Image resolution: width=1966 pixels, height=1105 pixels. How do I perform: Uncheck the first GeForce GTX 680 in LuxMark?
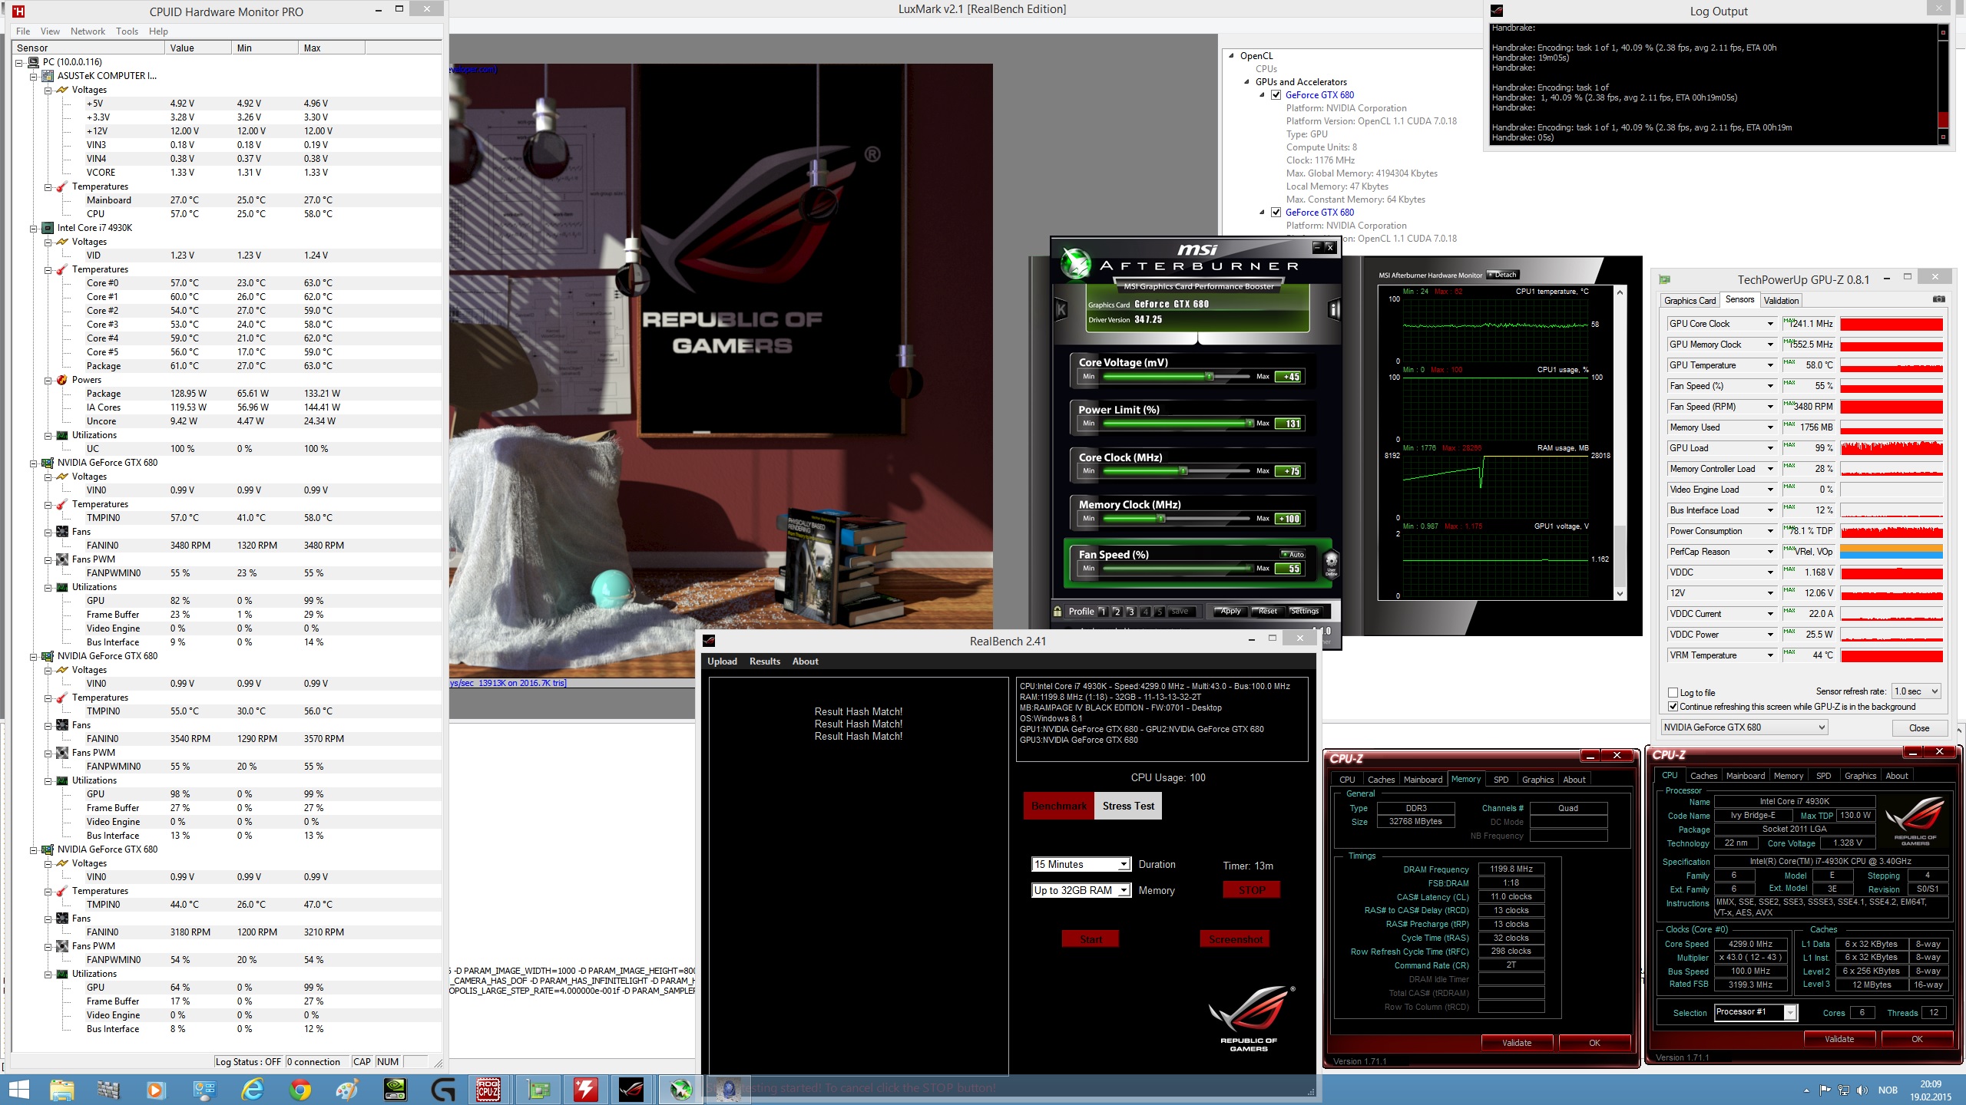pyautogui.click(x=1276, y=95)
